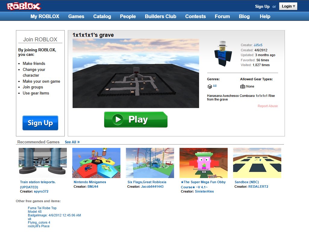Open the Model 48 link
Viewport: 309px width, 236px height.
35,212
